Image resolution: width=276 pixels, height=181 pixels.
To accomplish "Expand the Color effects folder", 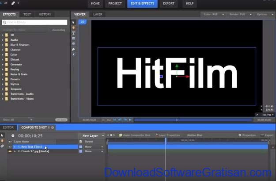I will coord(3,55).
